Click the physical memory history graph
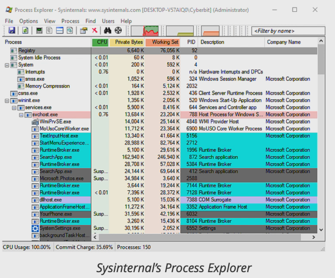 pyautogui.click(x=210, y=31)
